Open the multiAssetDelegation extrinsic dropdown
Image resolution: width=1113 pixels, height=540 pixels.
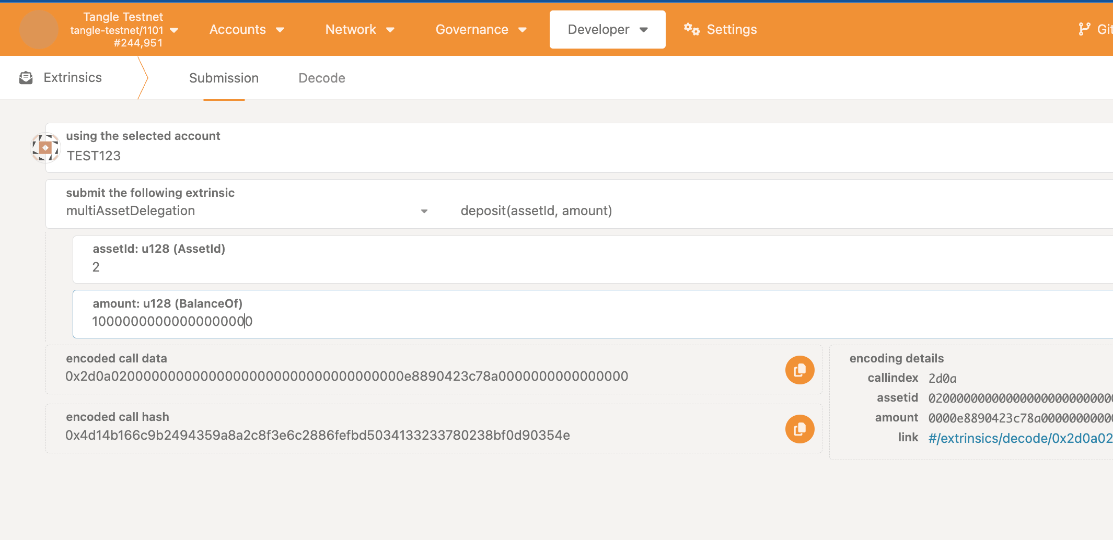424,210
